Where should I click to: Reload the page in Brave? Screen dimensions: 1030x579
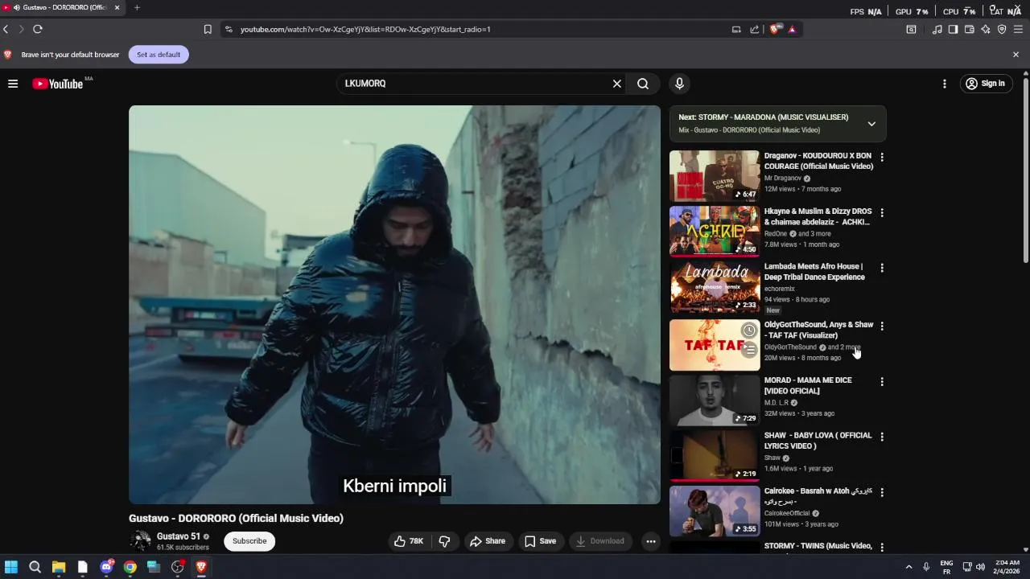point(37,29)
